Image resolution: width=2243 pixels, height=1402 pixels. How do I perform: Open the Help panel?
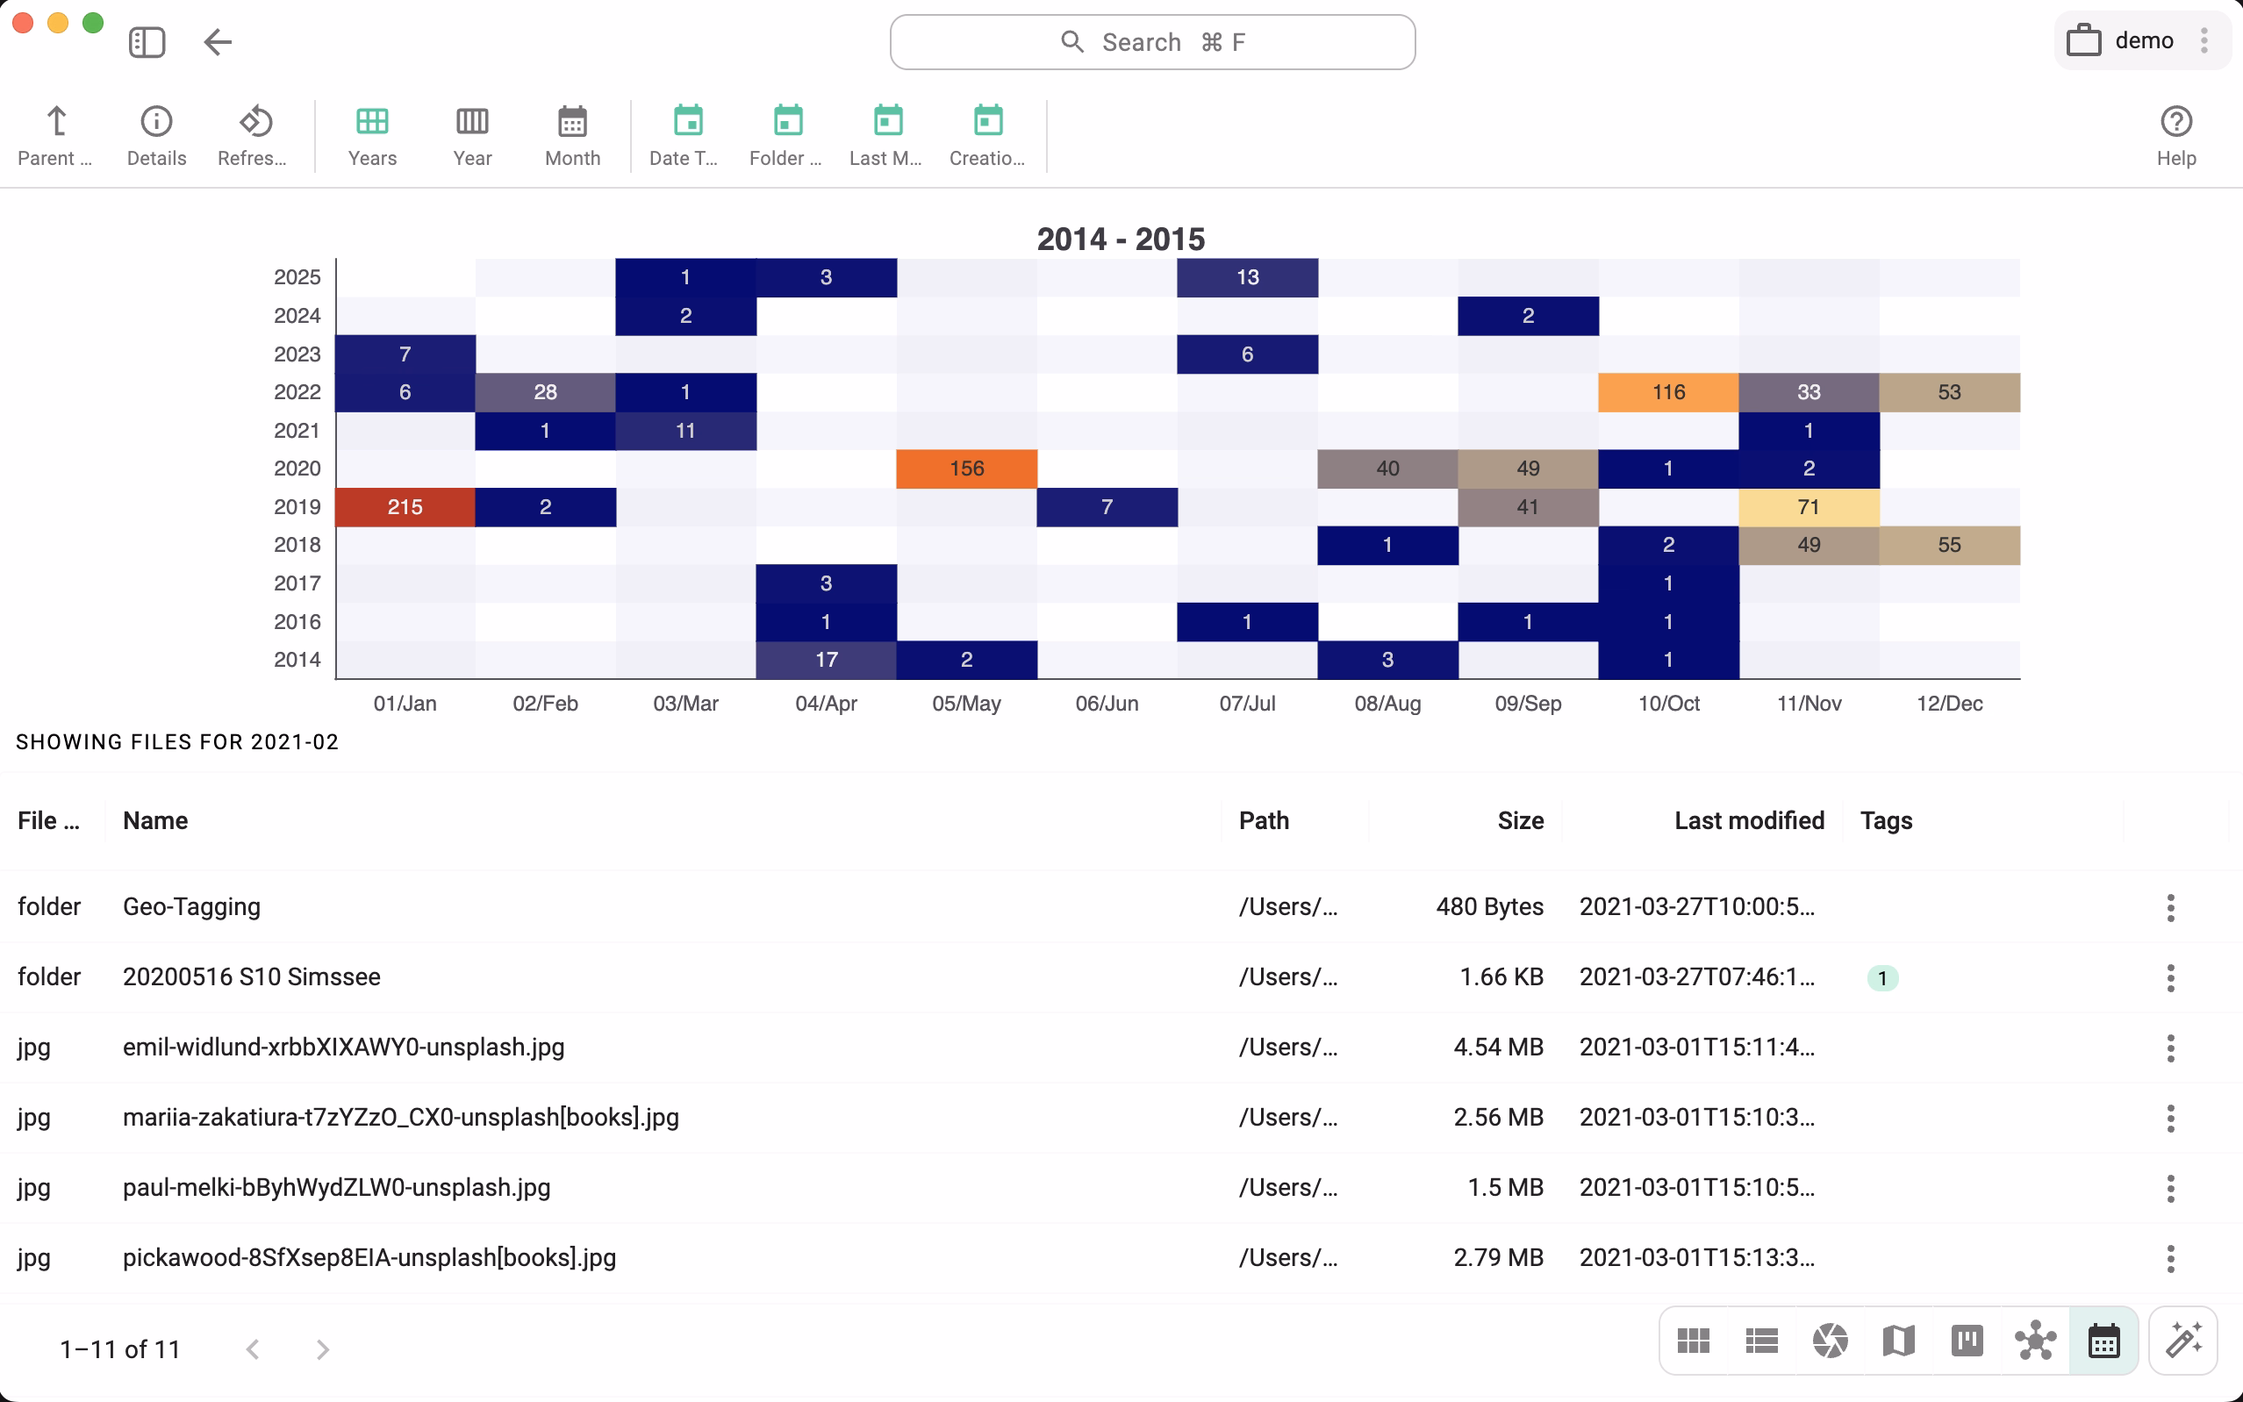tap(2175, 134)
